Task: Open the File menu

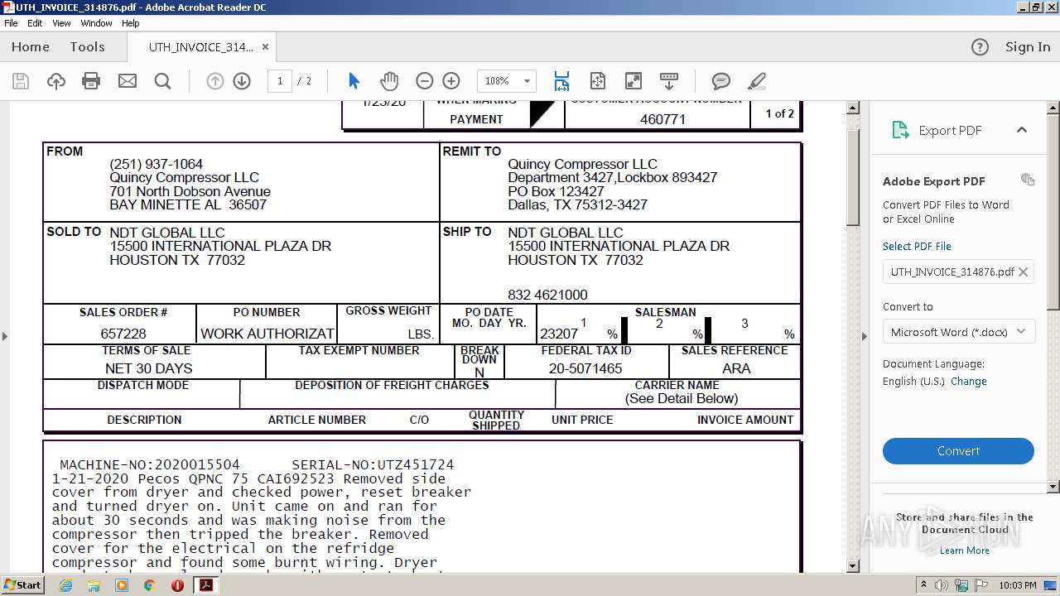Action: pyautogui.click(x=11, y=23)
